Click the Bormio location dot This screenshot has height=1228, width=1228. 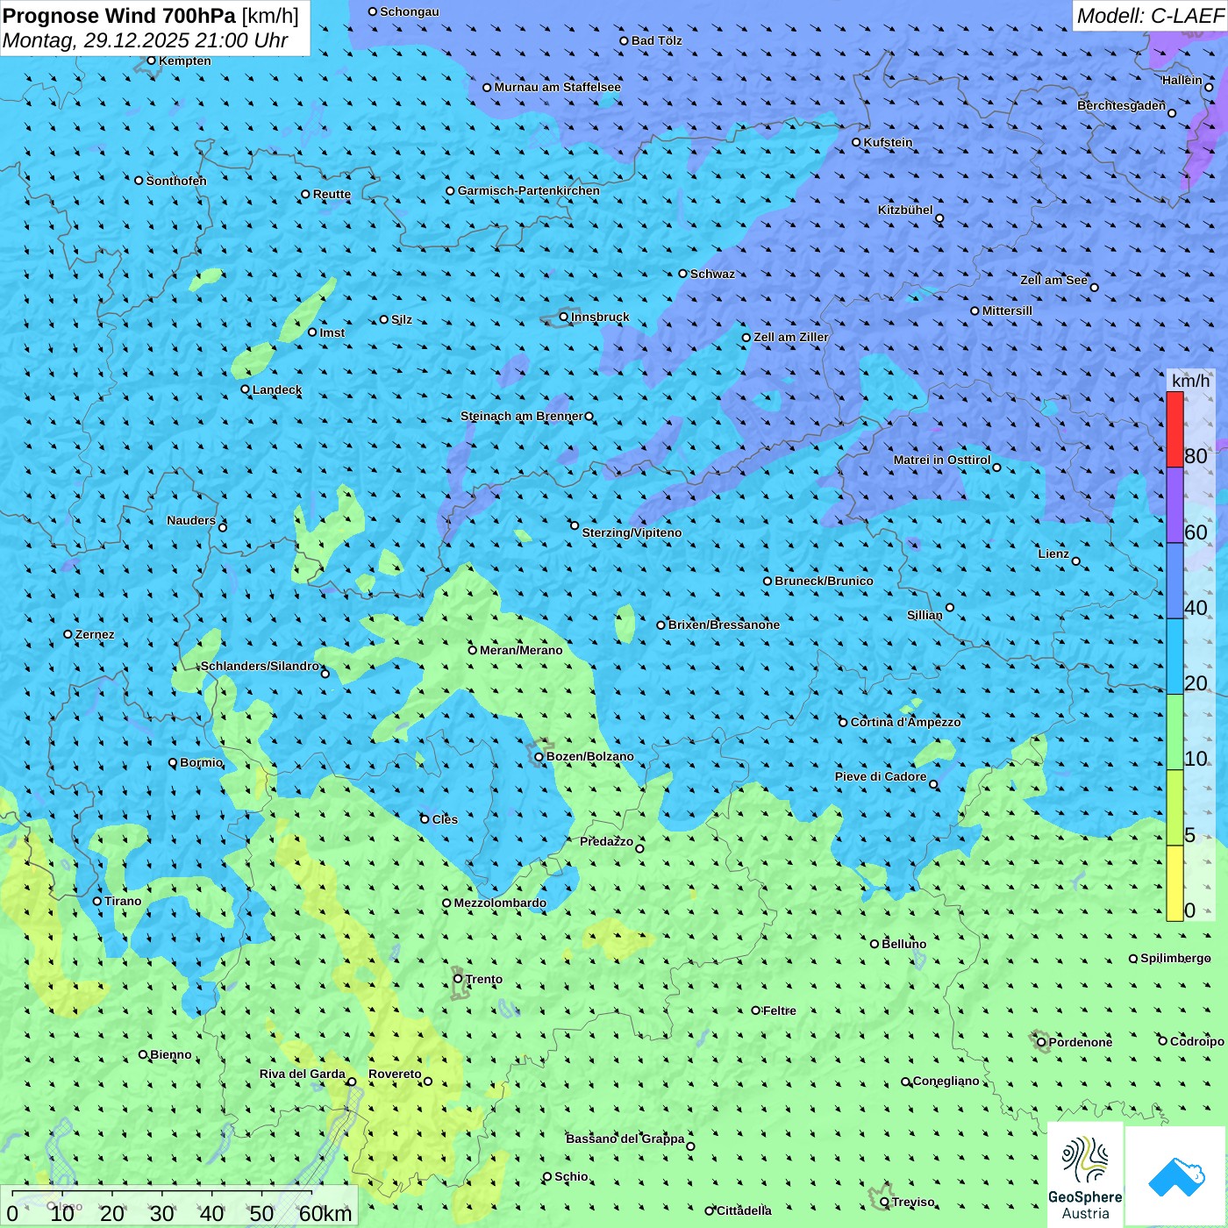click(x=173, y=762)
